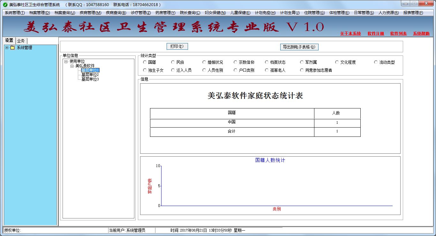Click the 人数 column header in statistics table

tap(337, 113)
